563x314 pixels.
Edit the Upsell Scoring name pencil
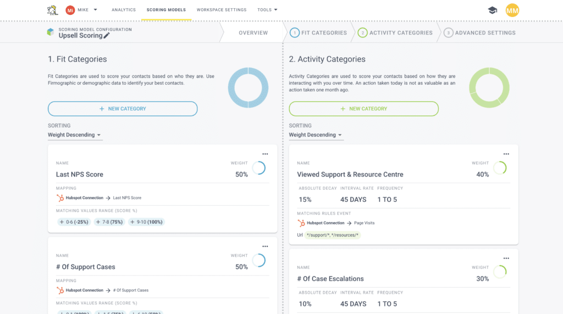[x=107, y=36]
